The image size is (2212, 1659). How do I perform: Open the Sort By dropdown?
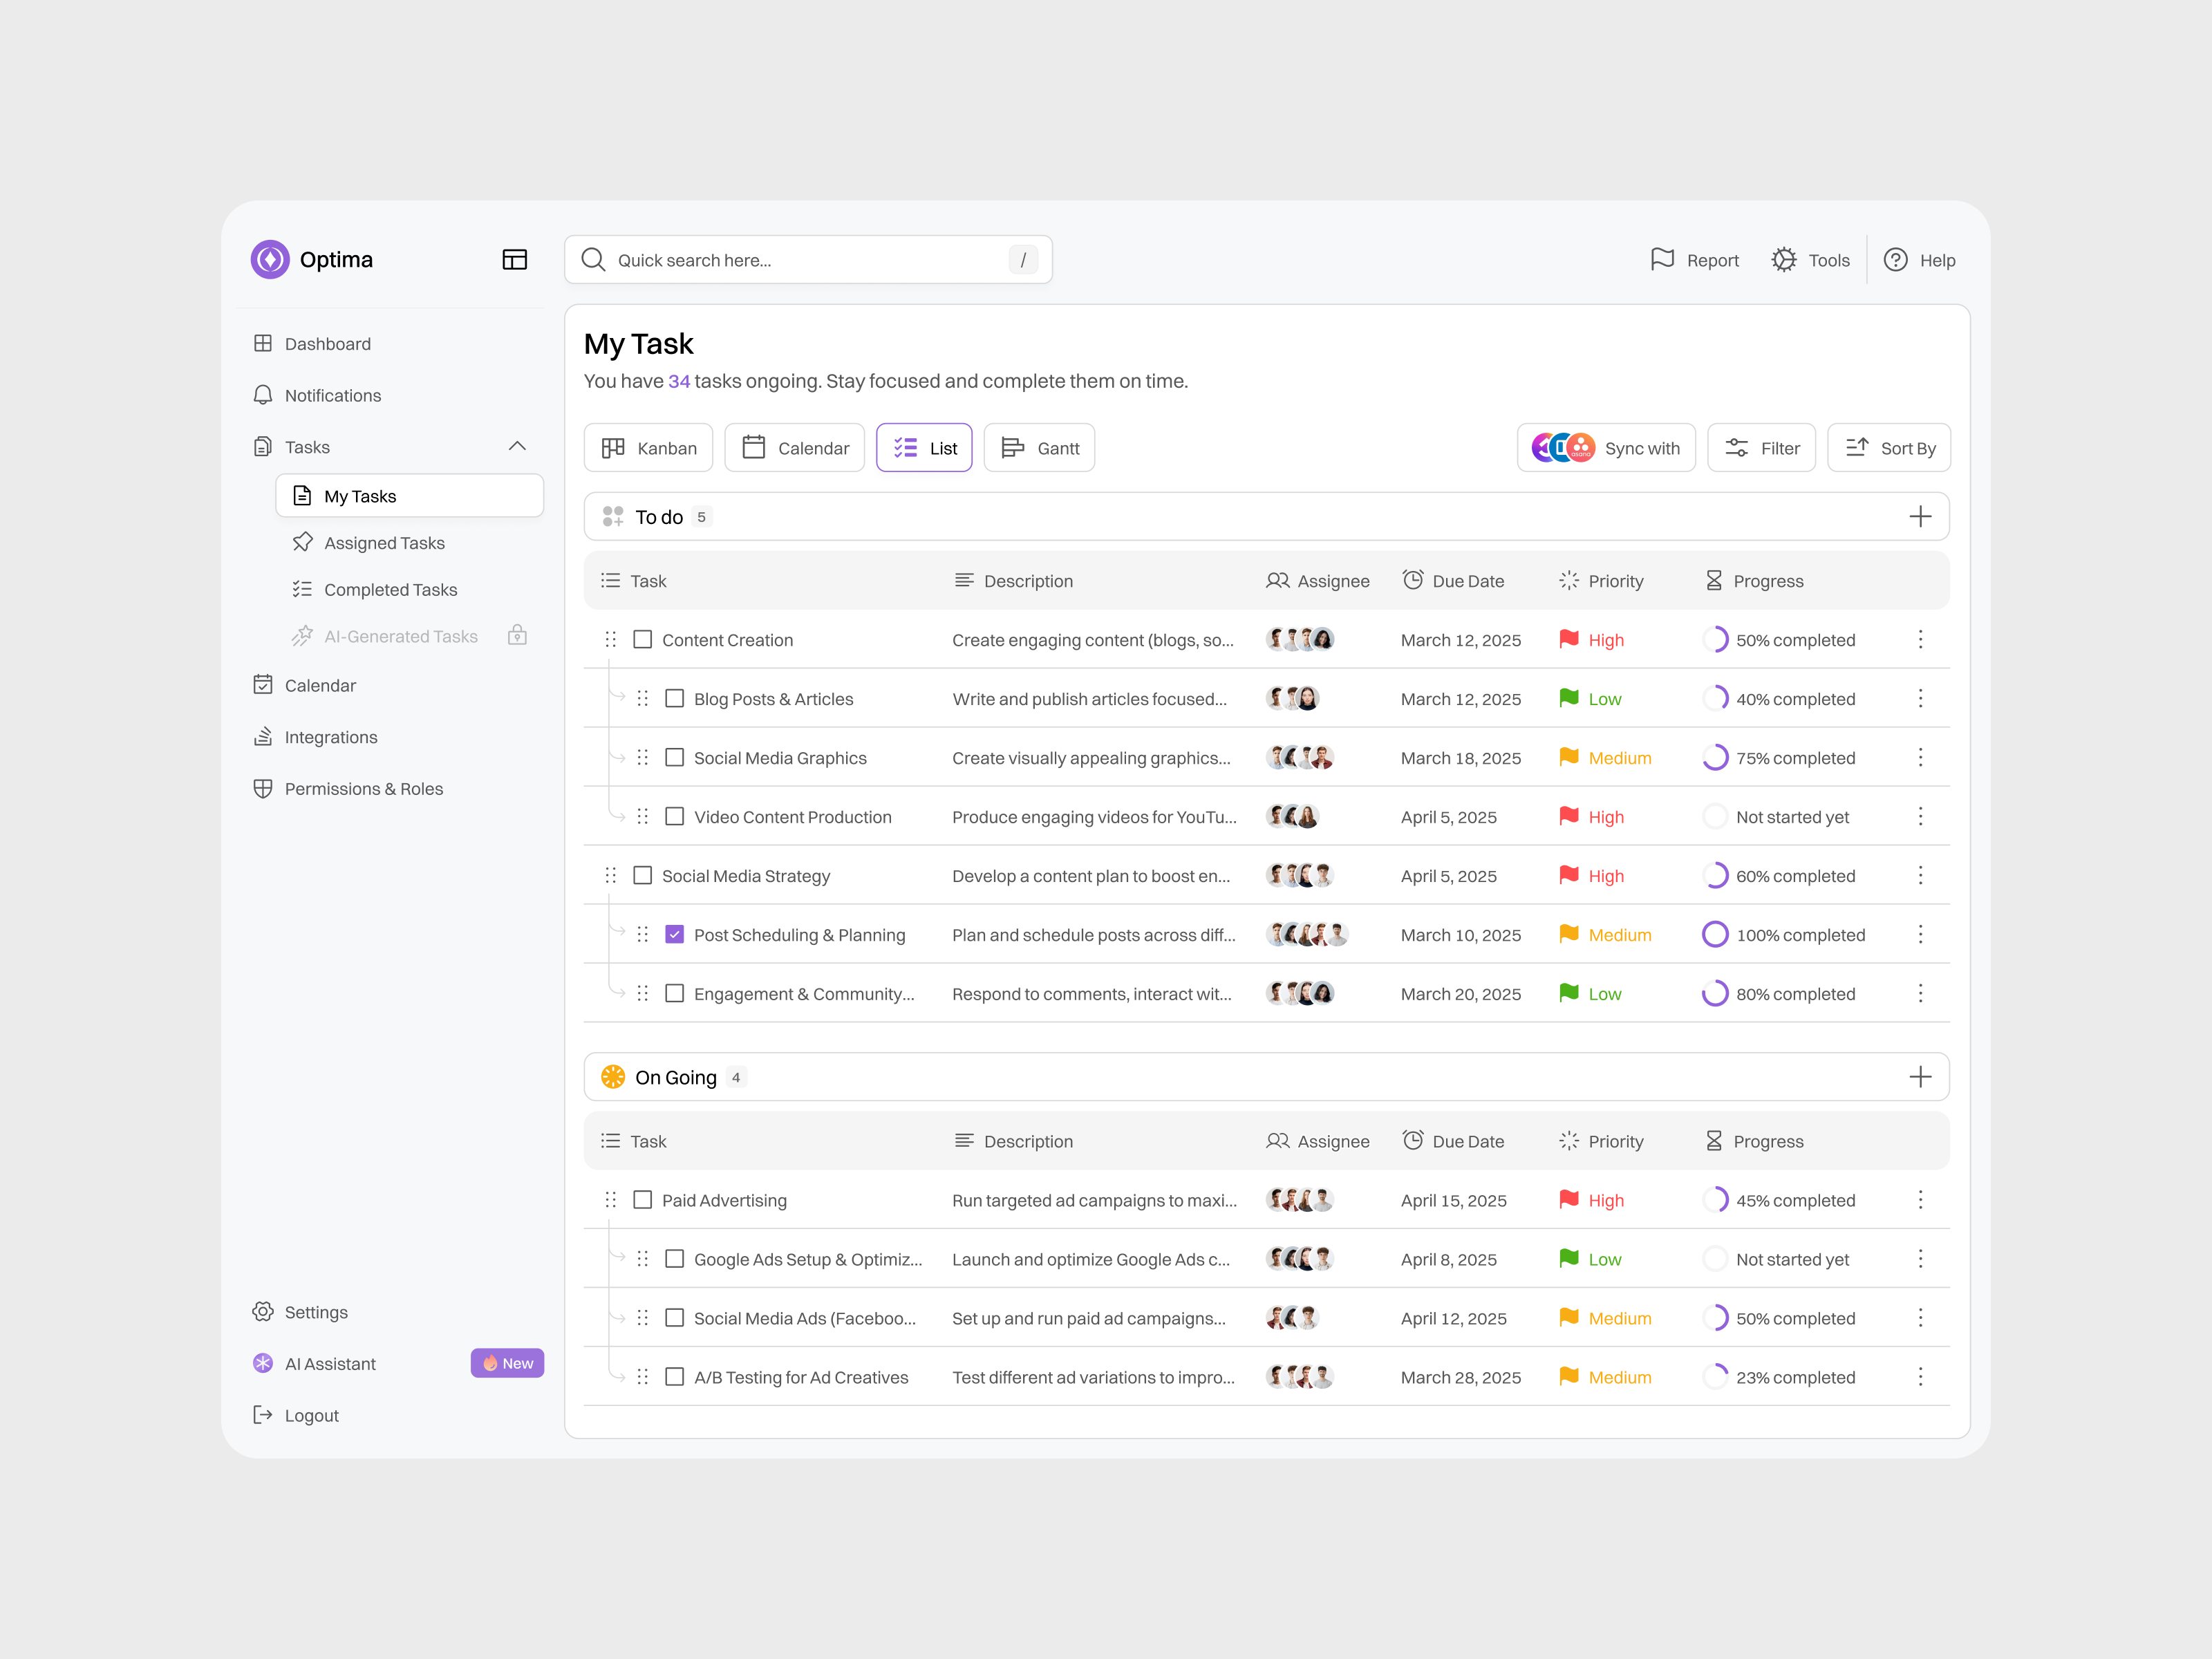tap(1889, 447)
